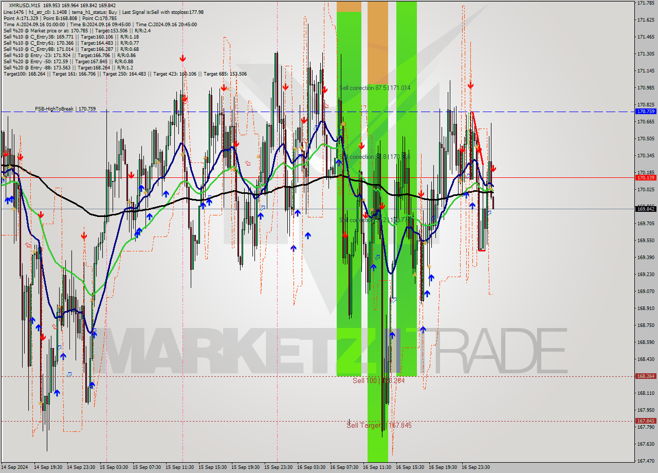Click the 167.470 price scale value
This screenshot has height=473, width=658.
[x=646, y=461]
